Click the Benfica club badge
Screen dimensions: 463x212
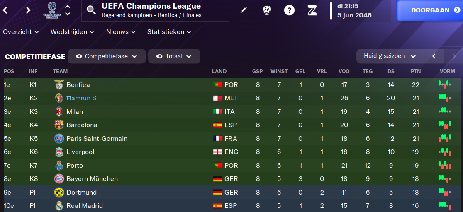point(59,85)
